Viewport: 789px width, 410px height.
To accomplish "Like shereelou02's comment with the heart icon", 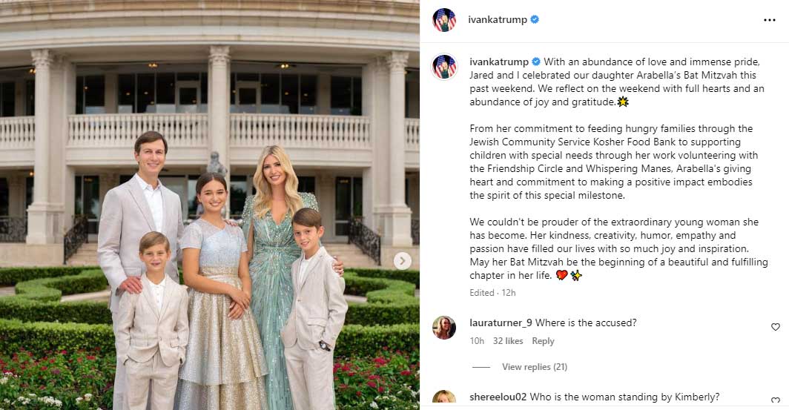I will (776, 401).
